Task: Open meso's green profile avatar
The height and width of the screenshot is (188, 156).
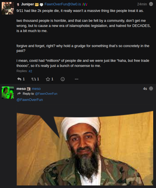Action: click(x=8, y=93)
